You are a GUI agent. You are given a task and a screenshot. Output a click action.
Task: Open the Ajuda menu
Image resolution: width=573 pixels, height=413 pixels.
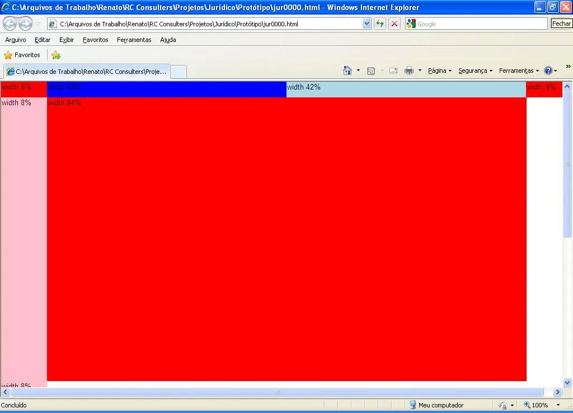168,40
